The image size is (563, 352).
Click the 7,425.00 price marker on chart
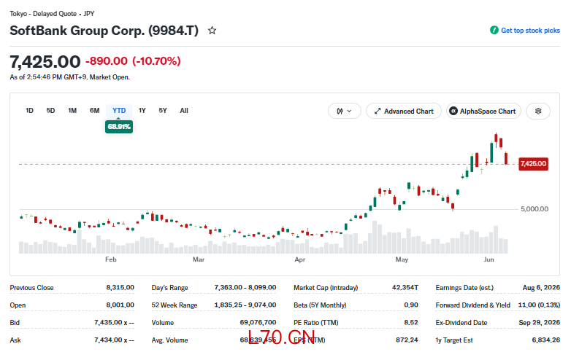pos(533,164)
